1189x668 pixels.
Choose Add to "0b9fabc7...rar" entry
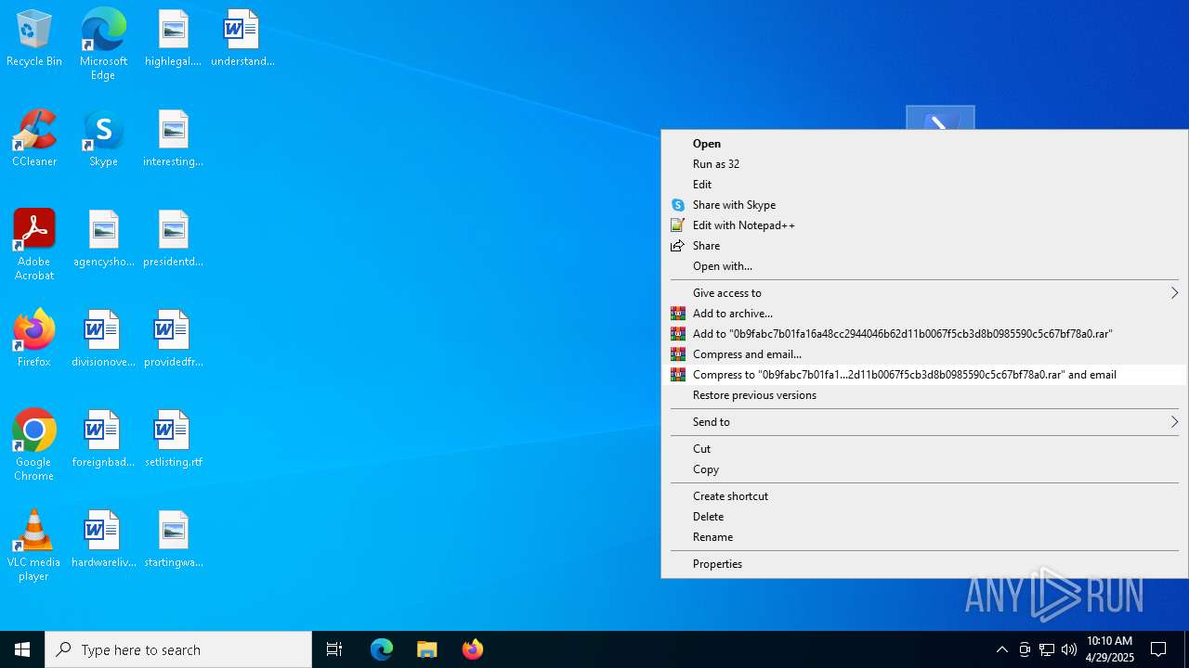tap(924, 334)
